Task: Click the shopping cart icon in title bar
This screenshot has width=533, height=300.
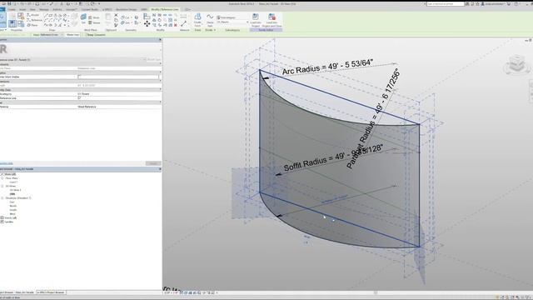Action: click(509, 3)
